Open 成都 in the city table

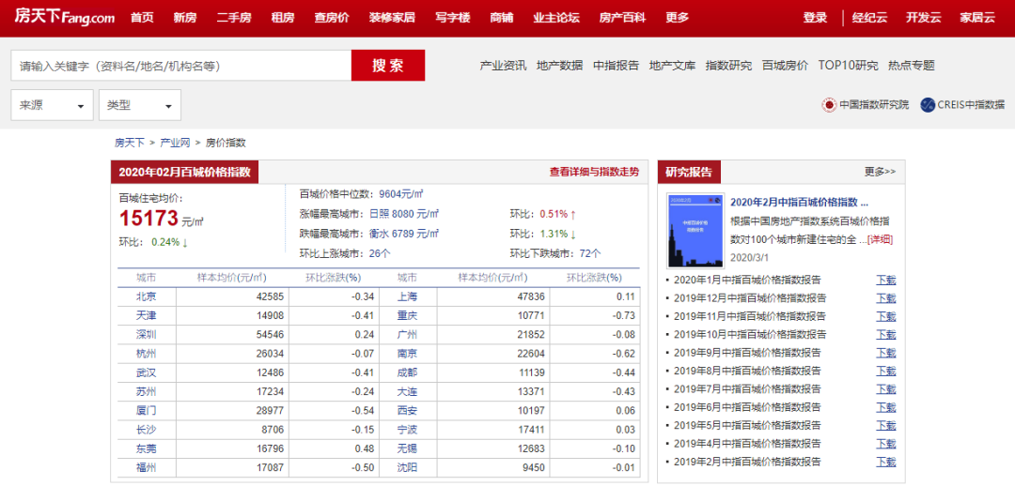pos(407,372)
